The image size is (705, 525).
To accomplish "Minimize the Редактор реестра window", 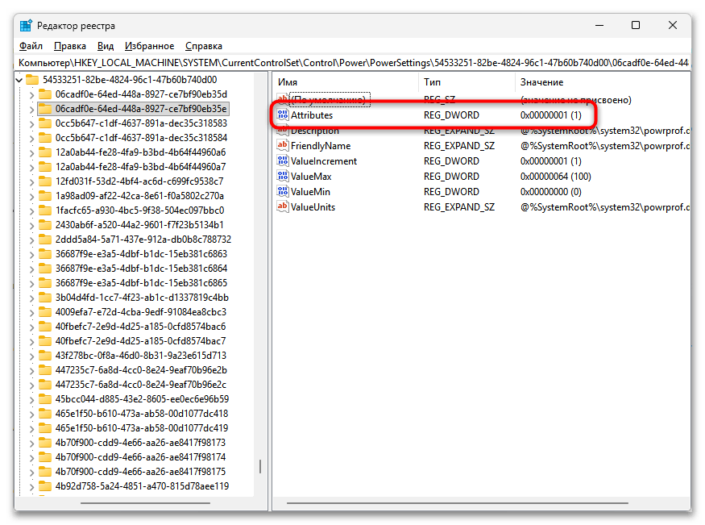I will pos(599,25).
